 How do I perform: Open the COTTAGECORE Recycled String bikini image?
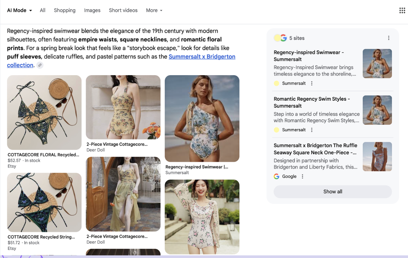pyautogui.click(x=44, y=203)
